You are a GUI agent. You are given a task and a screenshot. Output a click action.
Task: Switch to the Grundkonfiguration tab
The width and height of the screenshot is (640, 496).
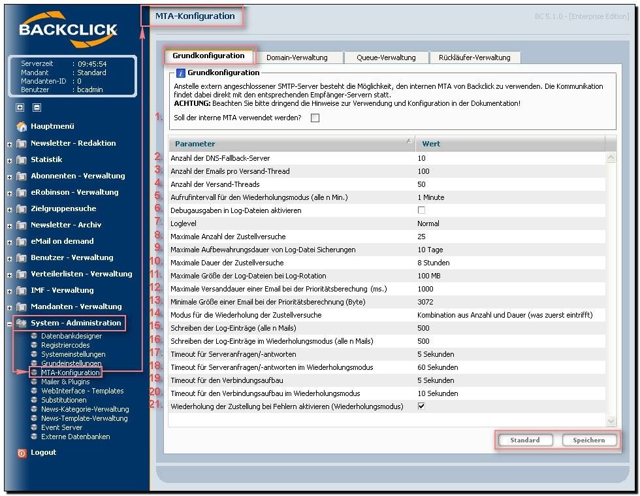pyautogui.click(x=208, y=56)
